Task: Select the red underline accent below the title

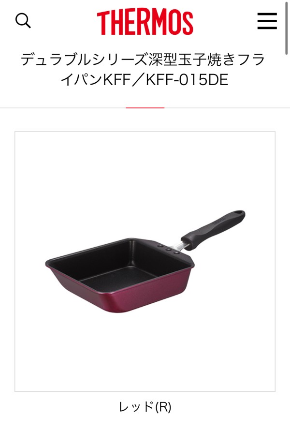Action: click(145, 108)
